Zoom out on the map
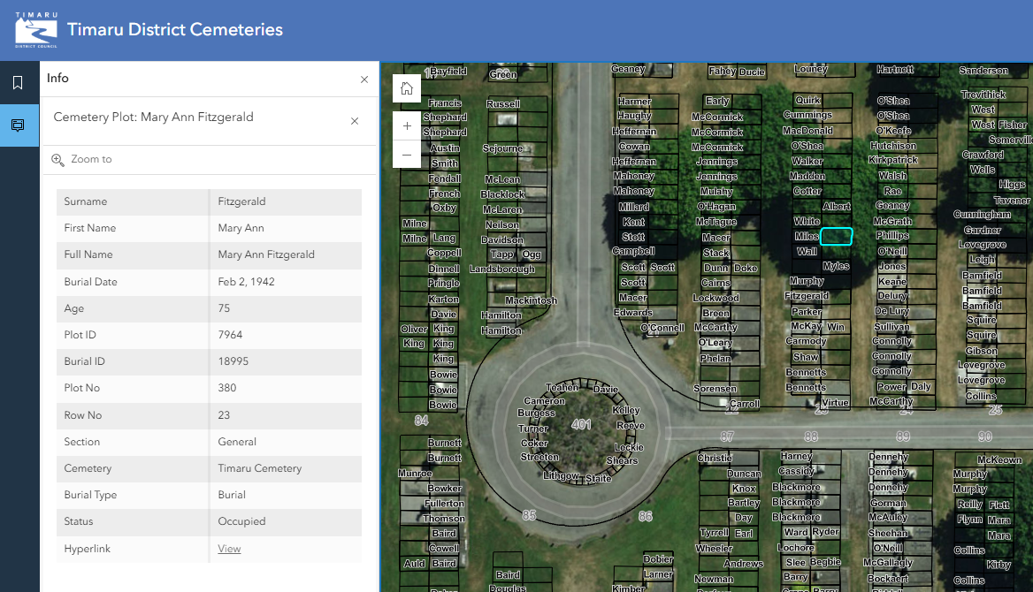This screenshot has width=1033, height=592. 407,155
